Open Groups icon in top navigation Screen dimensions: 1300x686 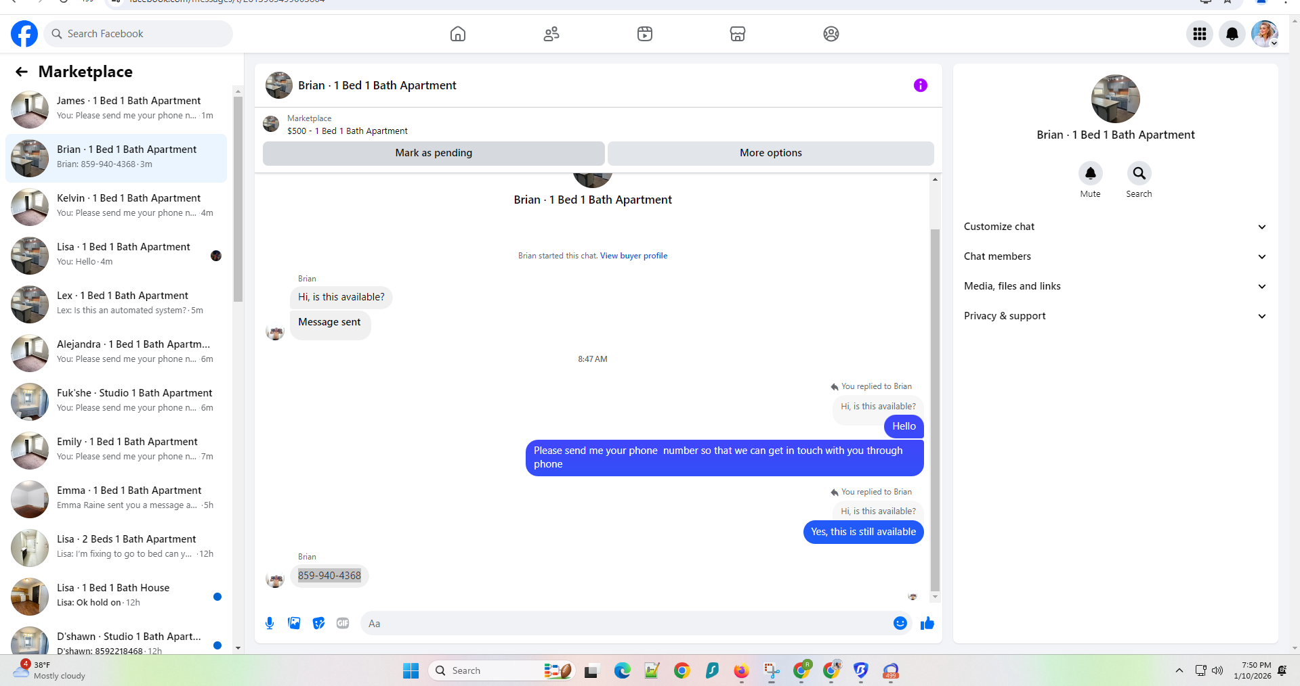(x=831, y=34)
